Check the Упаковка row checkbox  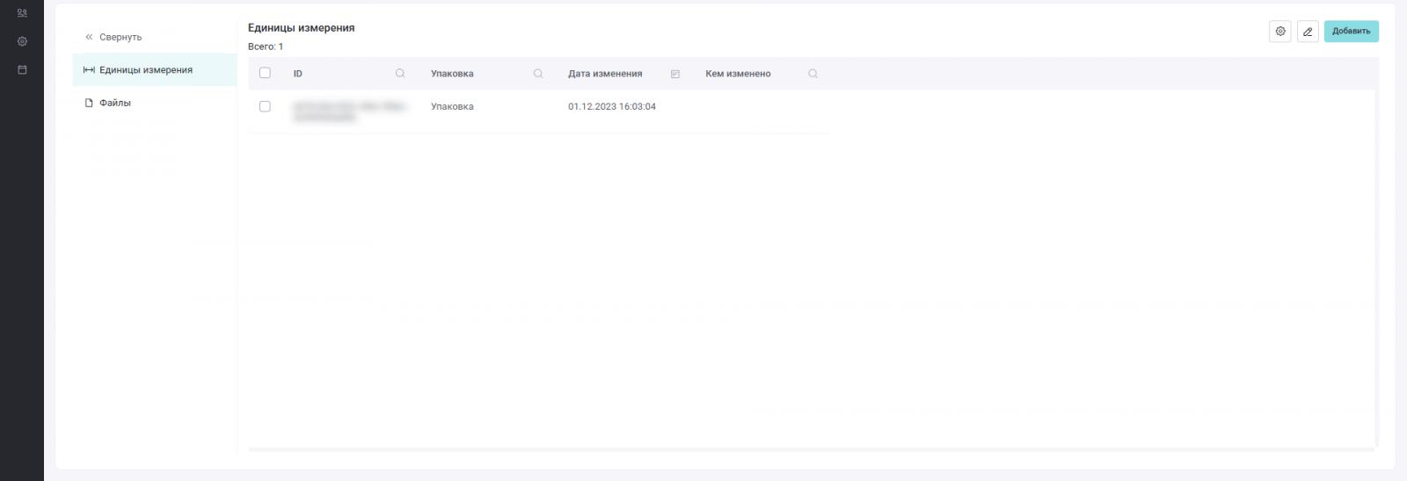(265, 106)
